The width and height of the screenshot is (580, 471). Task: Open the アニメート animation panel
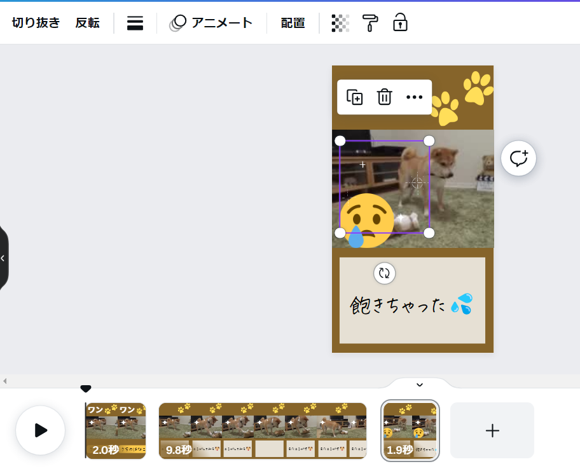(212, 24)
